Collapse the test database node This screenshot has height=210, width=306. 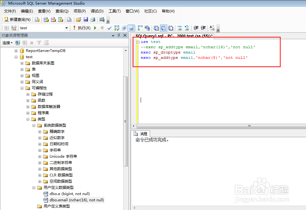(x=16, y=57)
